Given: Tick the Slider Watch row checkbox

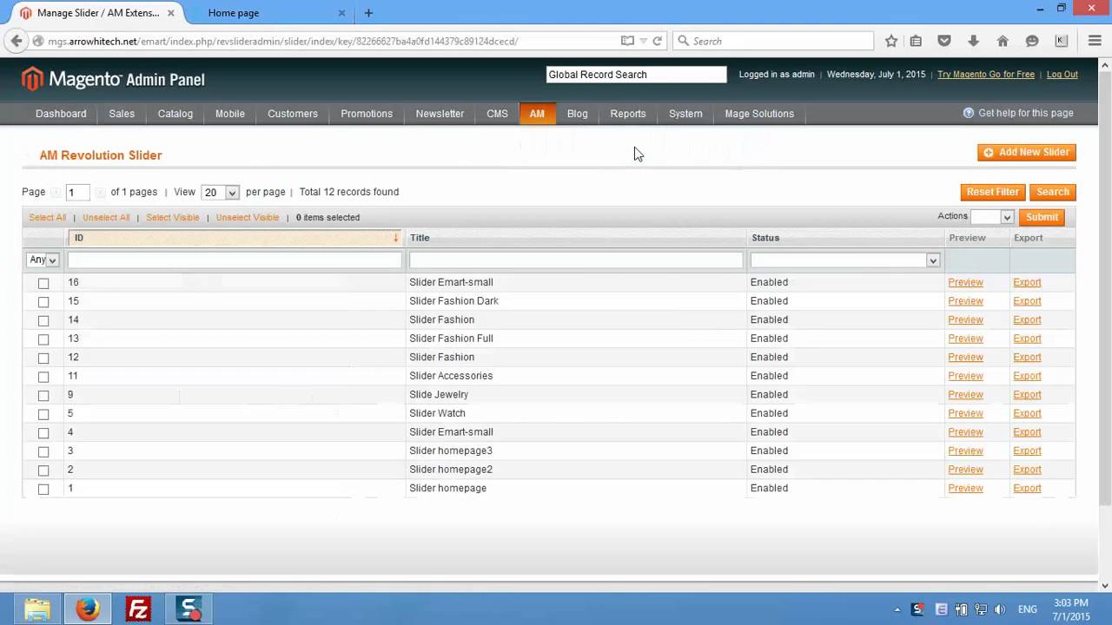Looking at the screenshot, I should [x=43, y=414].
